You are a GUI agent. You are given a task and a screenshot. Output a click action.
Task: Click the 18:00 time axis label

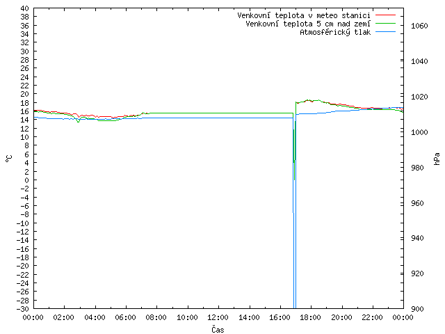[311, 317]
